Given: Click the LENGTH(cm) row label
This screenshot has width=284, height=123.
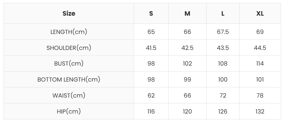Looking at the screenshot, I should (x=69, y=32).
